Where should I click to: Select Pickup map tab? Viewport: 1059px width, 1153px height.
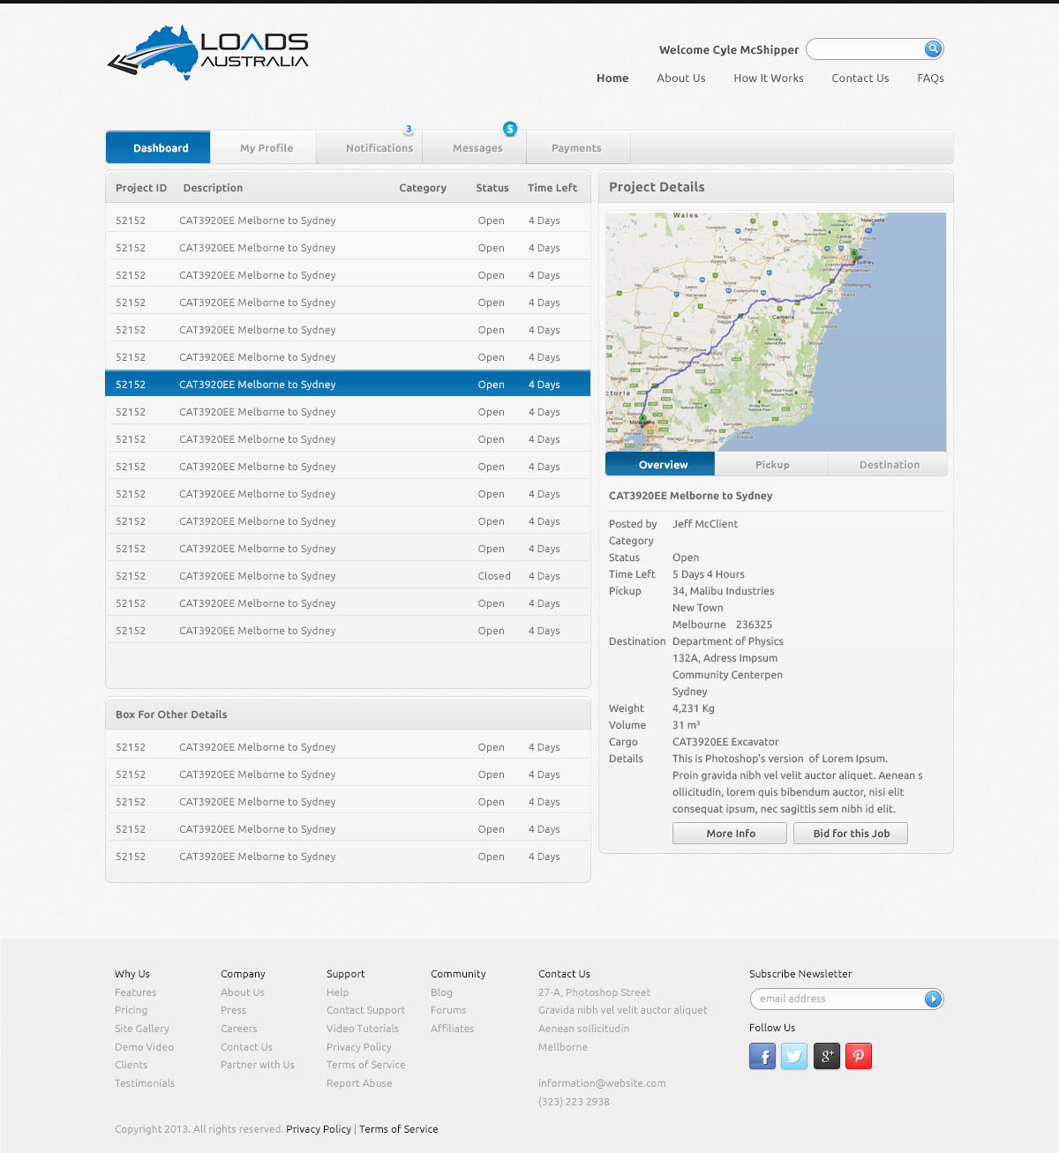(772, 464)
